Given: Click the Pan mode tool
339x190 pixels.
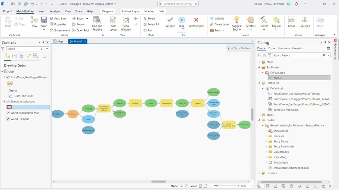Looking at the screenshot, I should coord(148,30).
